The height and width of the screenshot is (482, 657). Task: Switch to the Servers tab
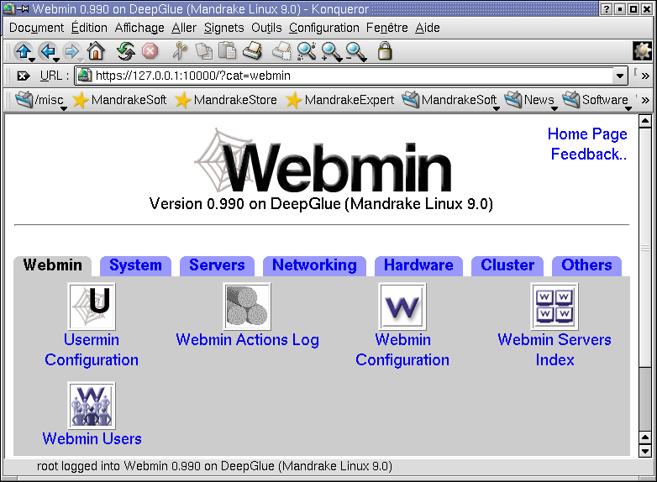point(217,265)
